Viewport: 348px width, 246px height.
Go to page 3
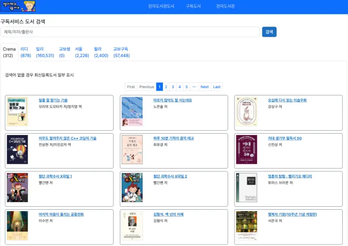173,87
